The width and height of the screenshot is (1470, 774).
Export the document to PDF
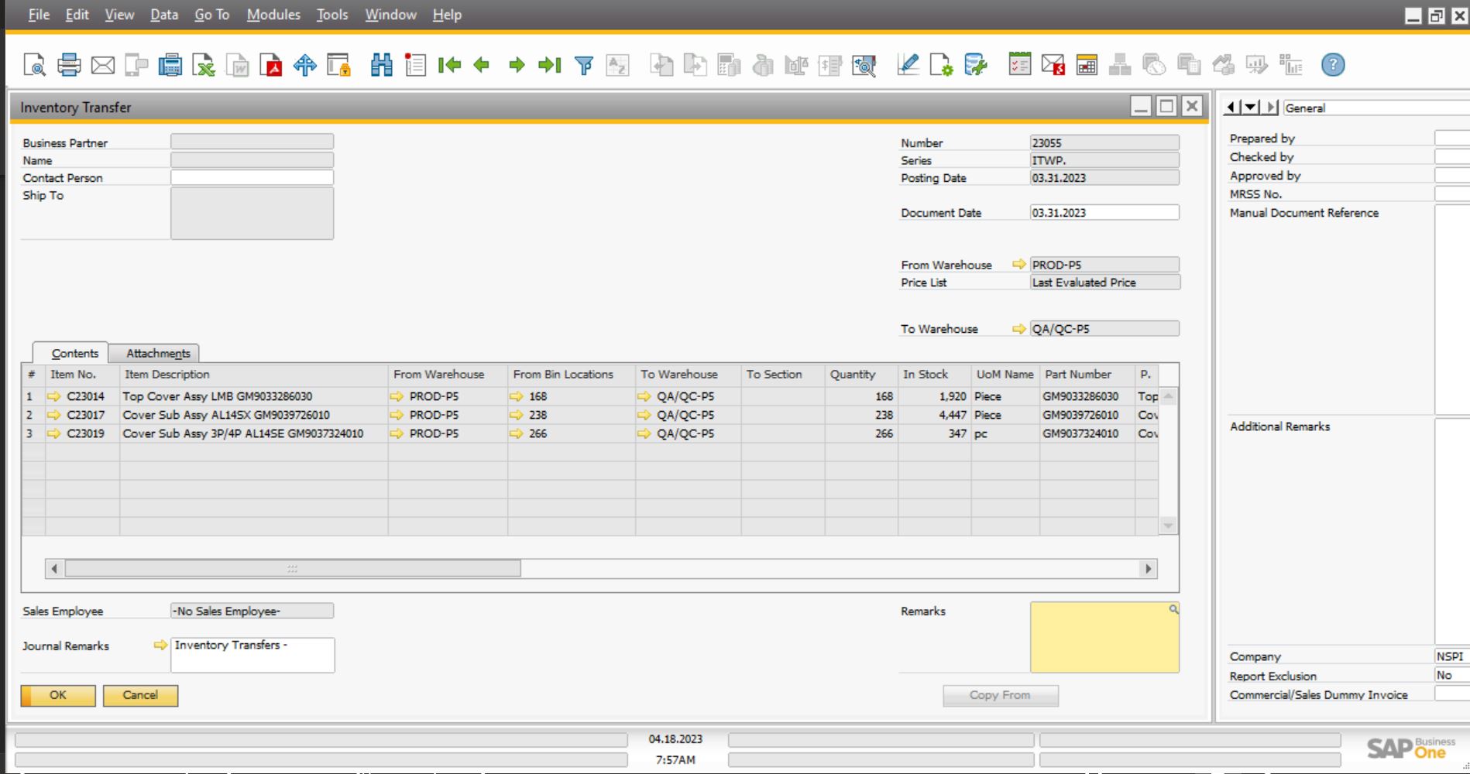(271, 65)
